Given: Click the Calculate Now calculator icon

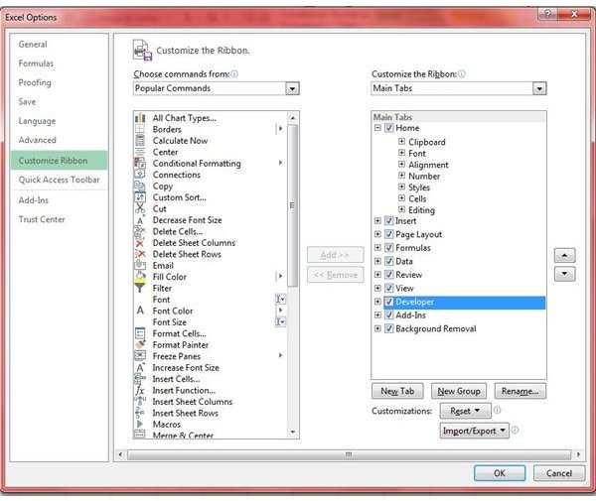Looking at the screenshot, I should [140, 141].
